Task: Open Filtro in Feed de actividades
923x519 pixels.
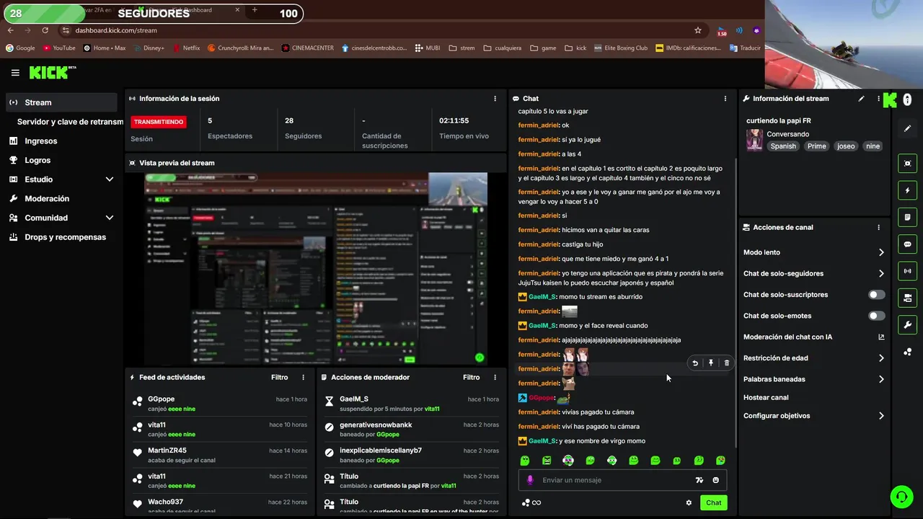Action: [280, 377]
